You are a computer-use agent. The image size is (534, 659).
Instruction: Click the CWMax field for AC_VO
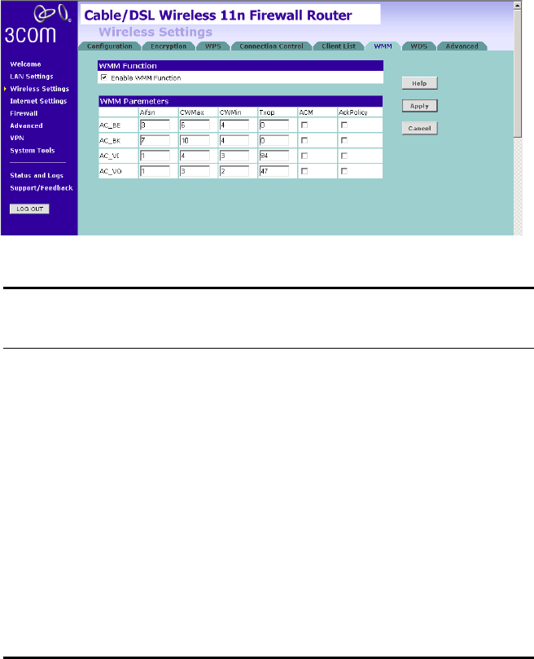(x=195, y=171)
